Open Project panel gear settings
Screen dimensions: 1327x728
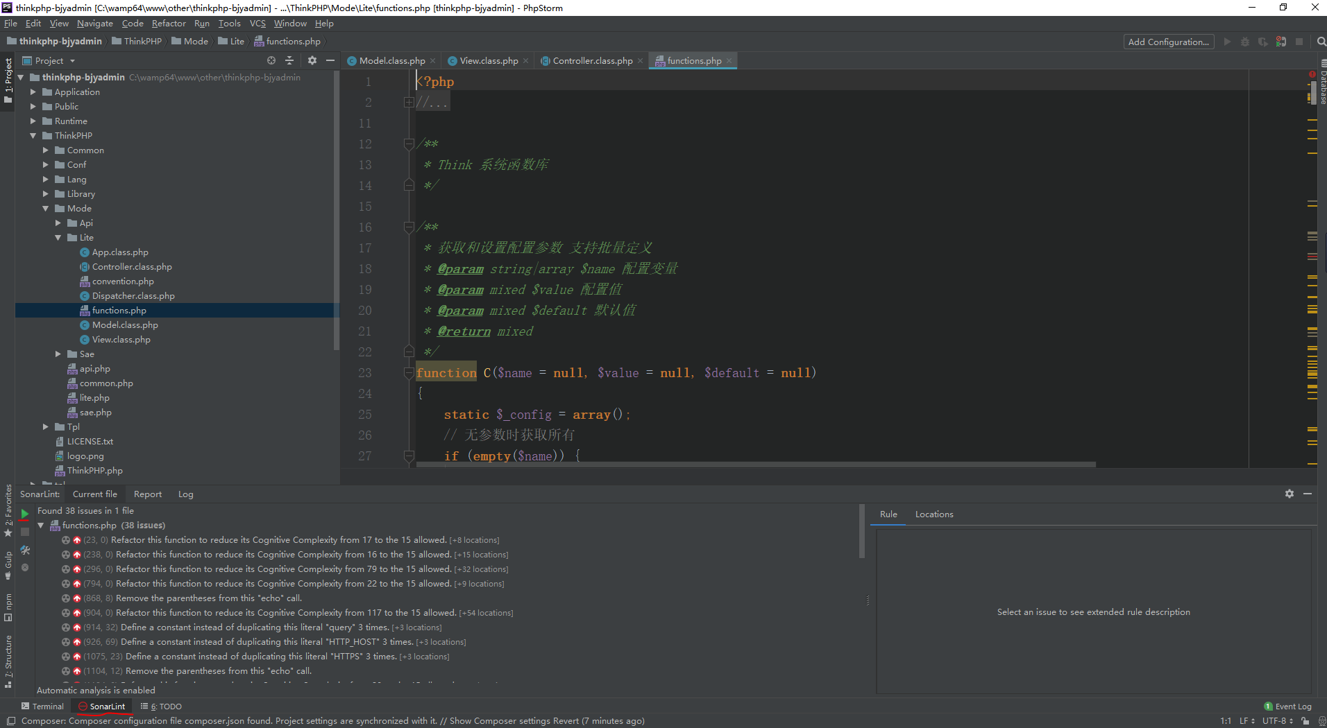point(312,61)
